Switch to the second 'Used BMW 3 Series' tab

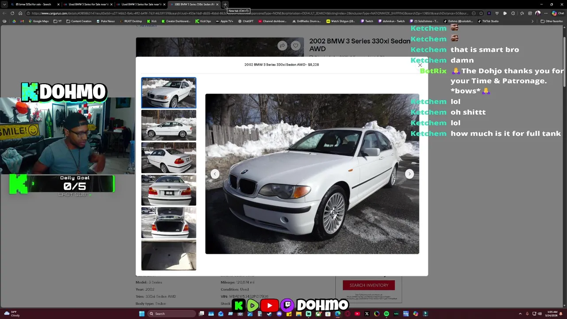(x=89, y=4)
